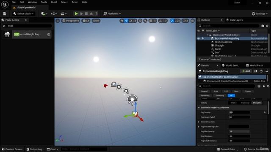Toggle the world/local coordinate system icon
Screen dimensions: 271x152
point(140,21)
